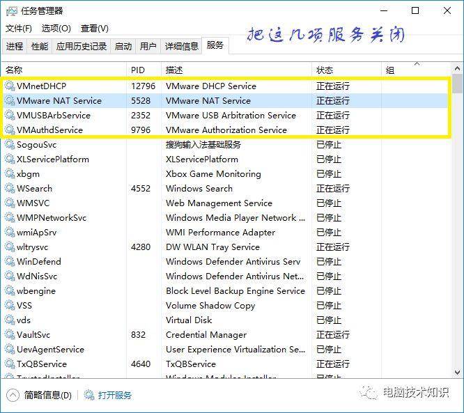This screenshot has width=464, height=413.
Task: Click the gear icon beside WMPNetworkSvc
Action: pos(10,217)
